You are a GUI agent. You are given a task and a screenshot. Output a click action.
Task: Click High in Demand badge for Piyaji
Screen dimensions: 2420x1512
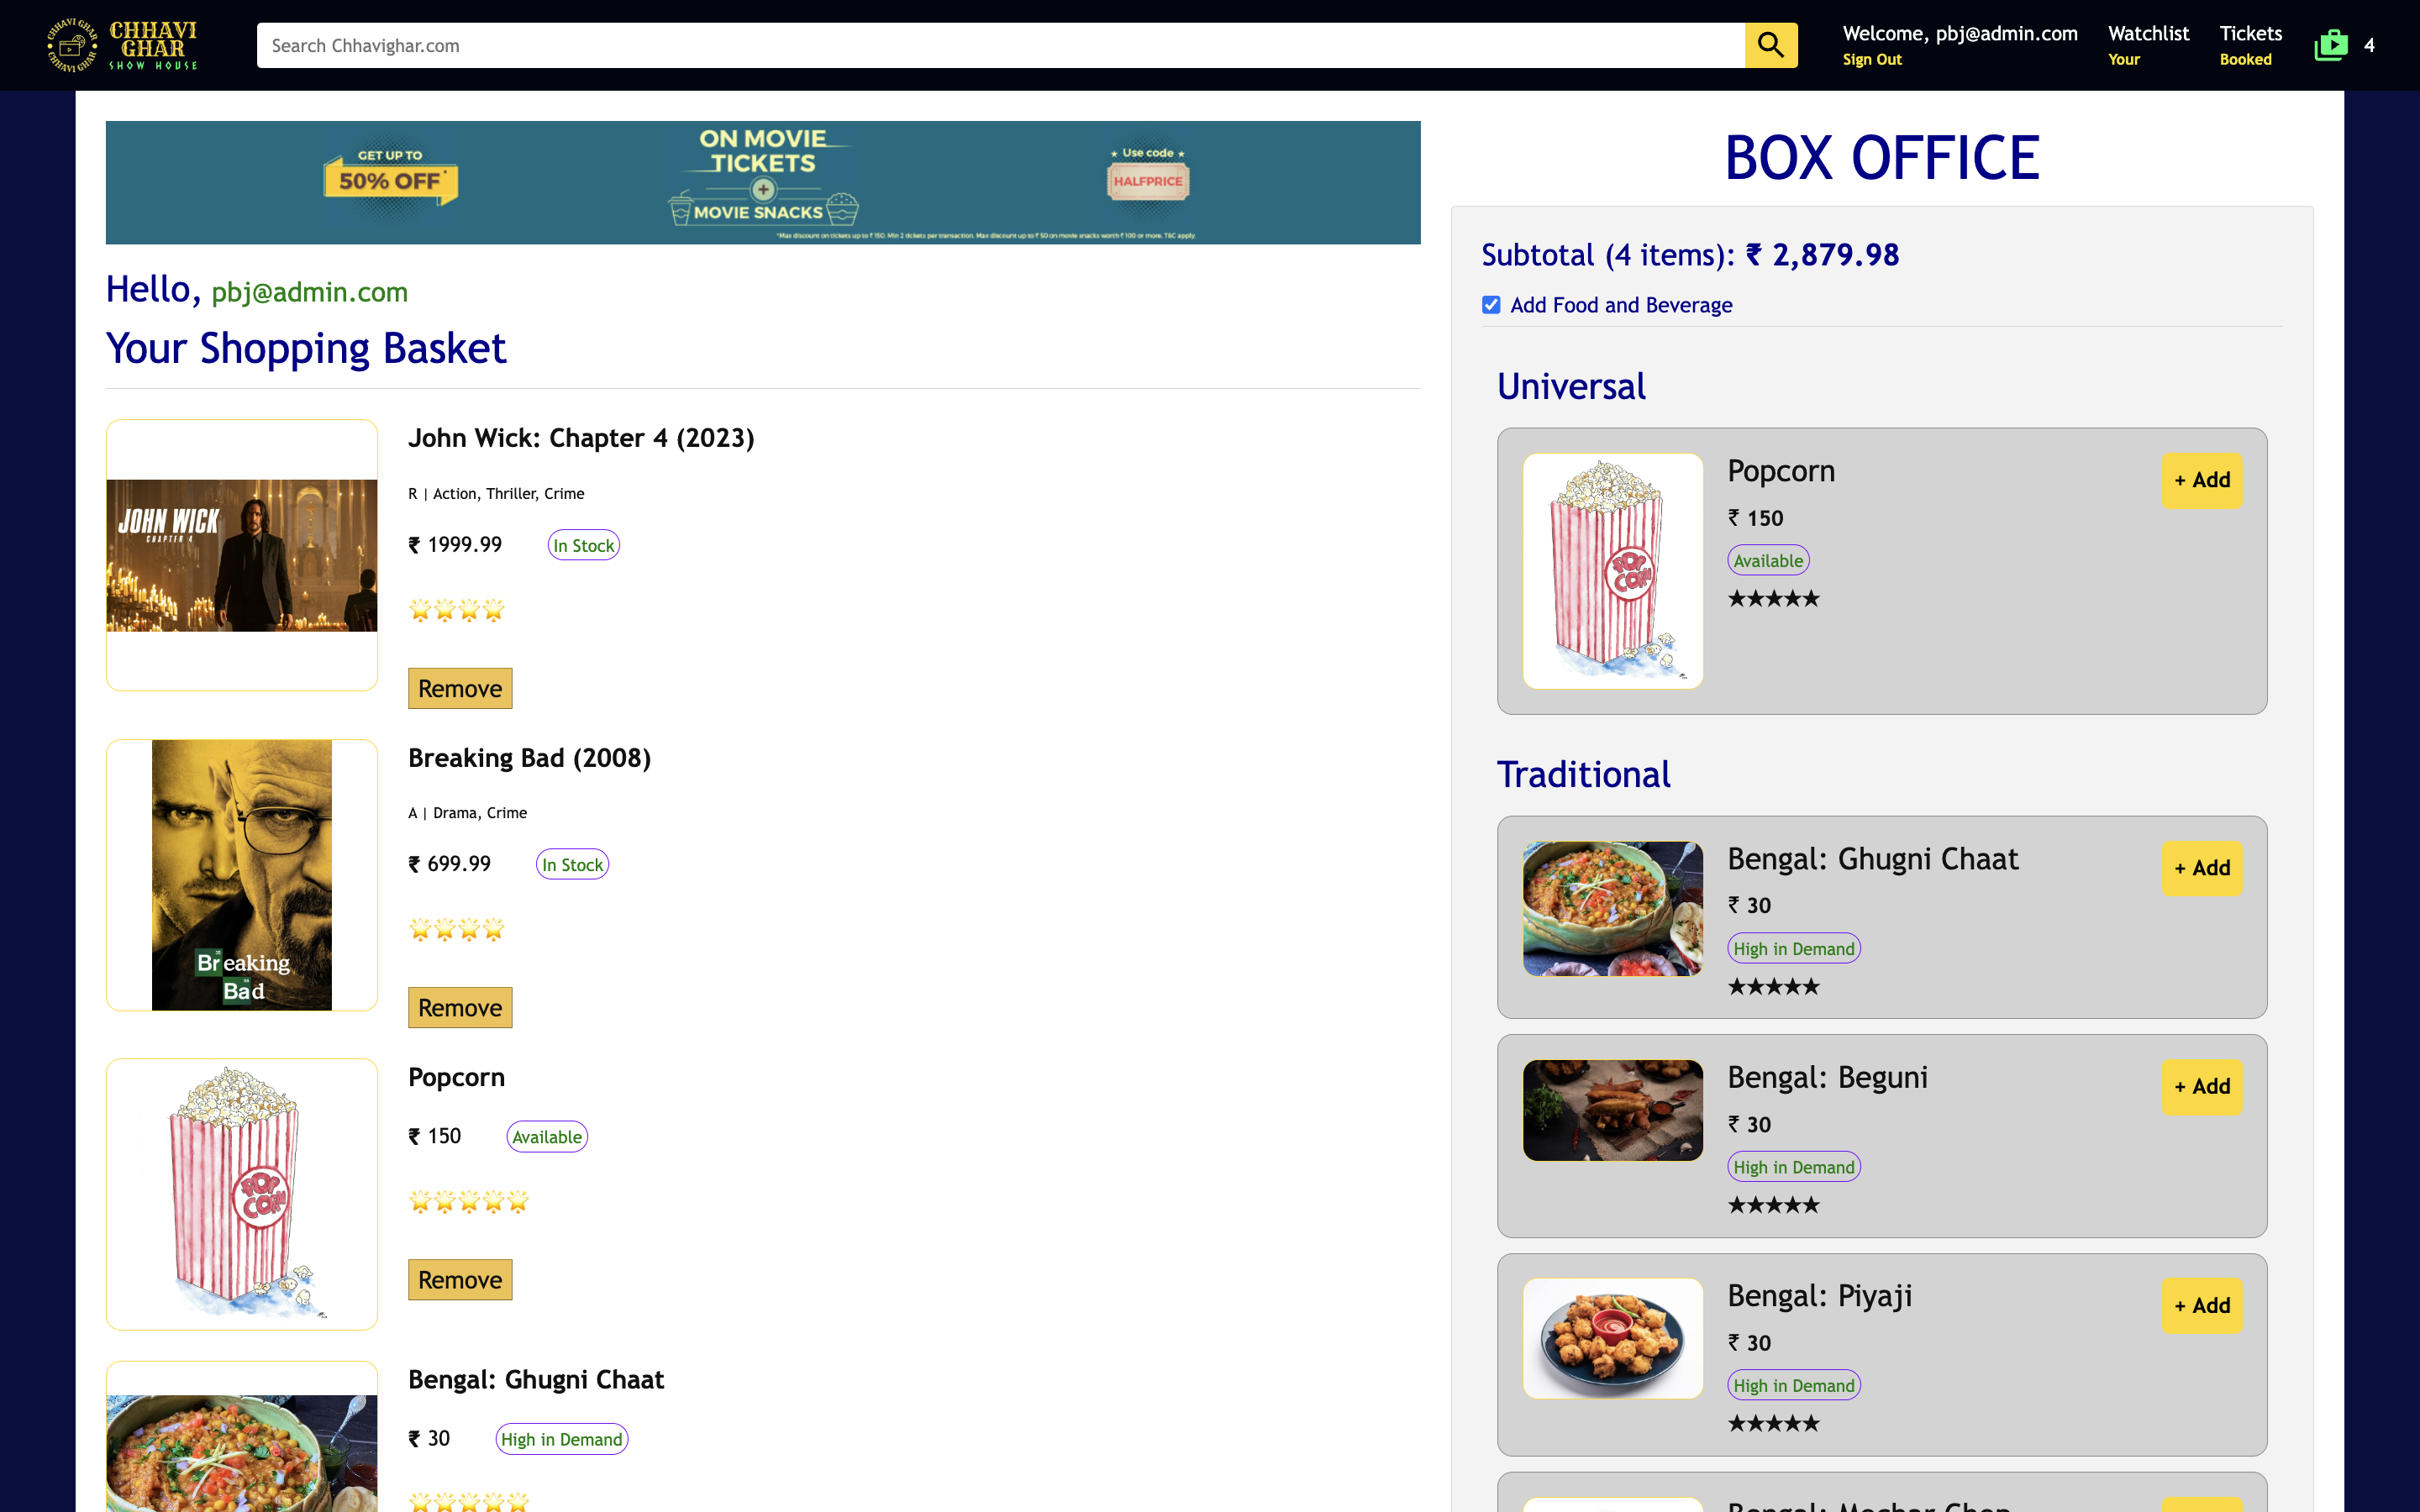pos(1793,1385)
